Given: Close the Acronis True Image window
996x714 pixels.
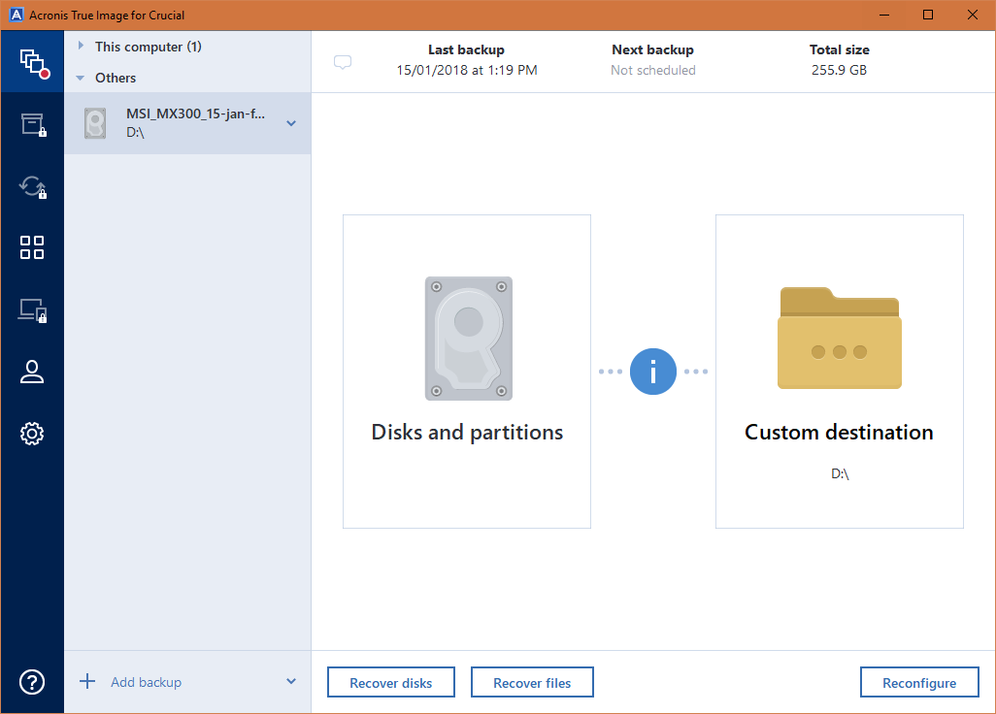Looking at the screenshot, I should pos(973,15).
